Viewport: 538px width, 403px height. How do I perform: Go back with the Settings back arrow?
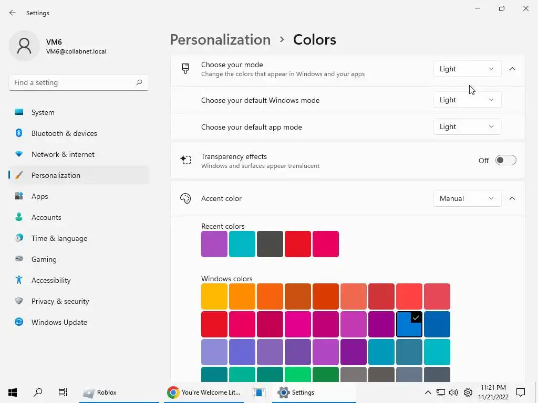pos(13,13)
